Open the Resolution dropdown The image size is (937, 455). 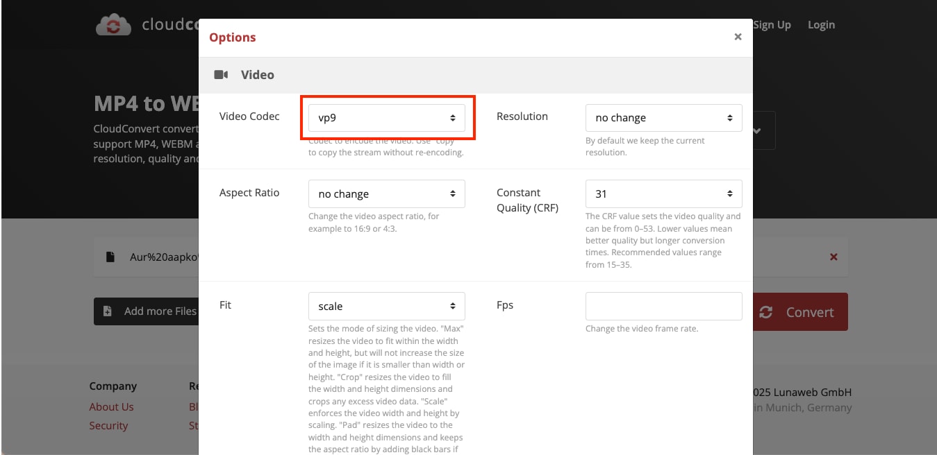click(663, 117)
